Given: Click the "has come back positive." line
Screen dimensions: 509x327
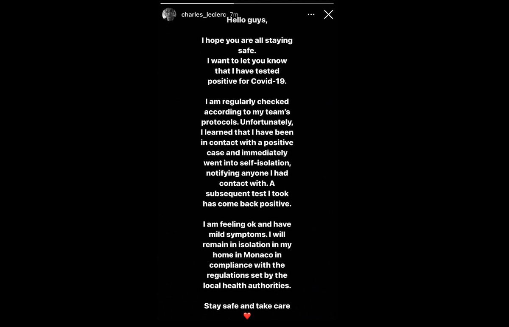Looking at the screenshot, I should 247,204.
